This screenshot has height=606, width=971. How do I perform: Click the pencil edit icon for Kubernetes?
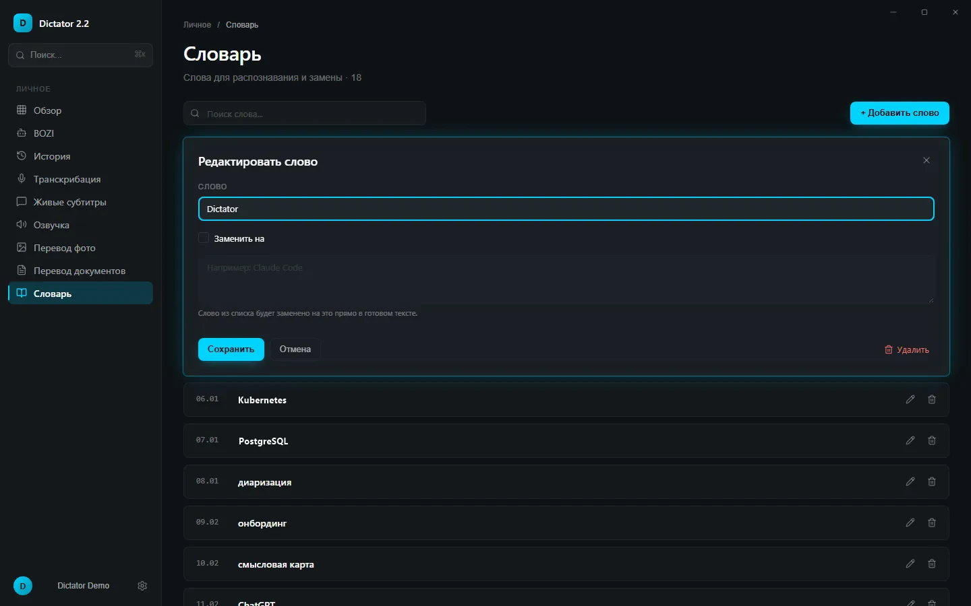(x=910, y=399)
